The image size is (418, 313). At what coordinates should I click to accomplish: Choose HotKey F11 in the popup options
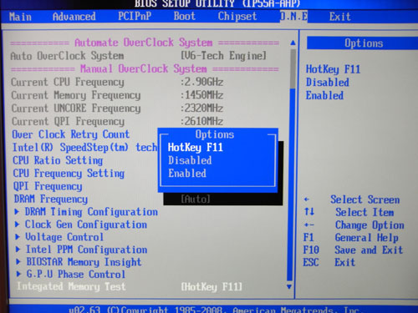pos(196,147)
